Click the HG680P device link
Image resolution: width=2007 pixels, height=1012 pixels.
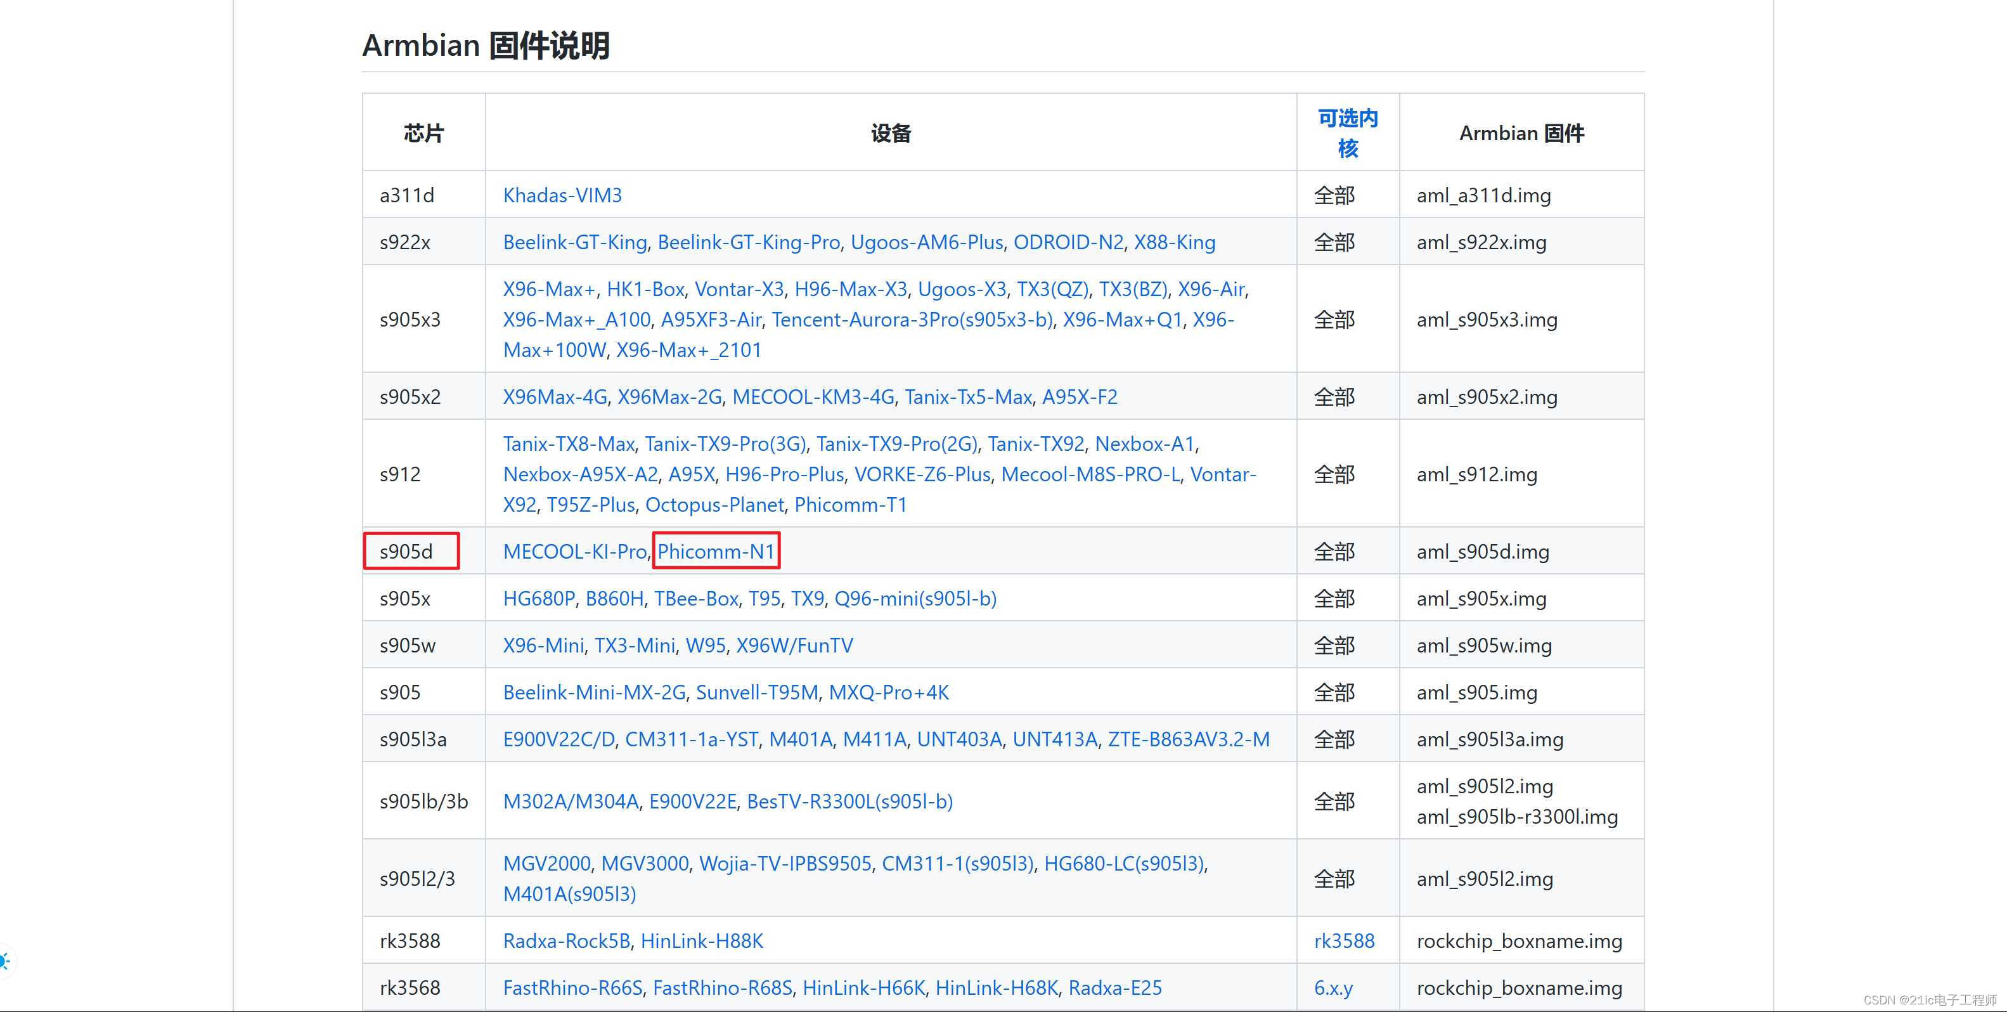pos(538,599)
